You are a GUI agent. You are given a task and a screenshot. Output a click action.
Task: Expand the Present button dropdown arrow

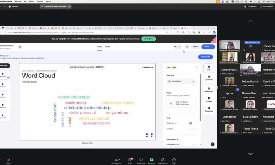[213, 47]
